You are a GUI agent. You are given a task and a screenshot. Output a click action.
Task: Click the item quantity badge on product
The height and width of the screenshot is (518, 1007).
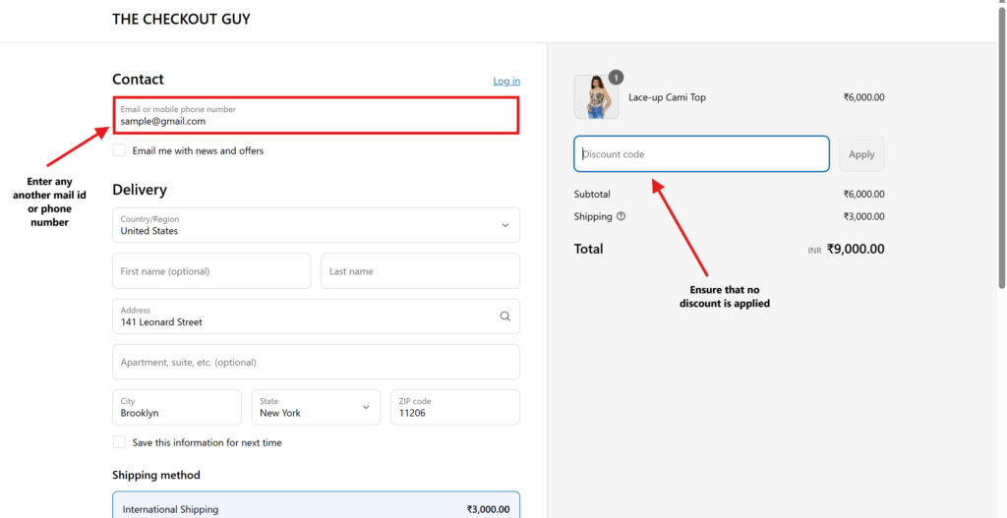(616, 77)
